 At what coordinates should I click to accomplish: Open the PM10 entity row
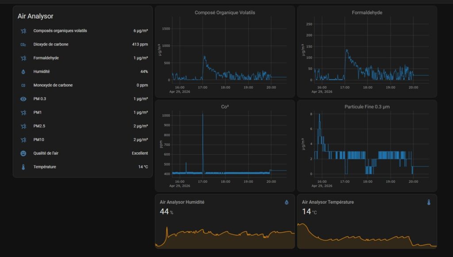(x=83, y=140)
